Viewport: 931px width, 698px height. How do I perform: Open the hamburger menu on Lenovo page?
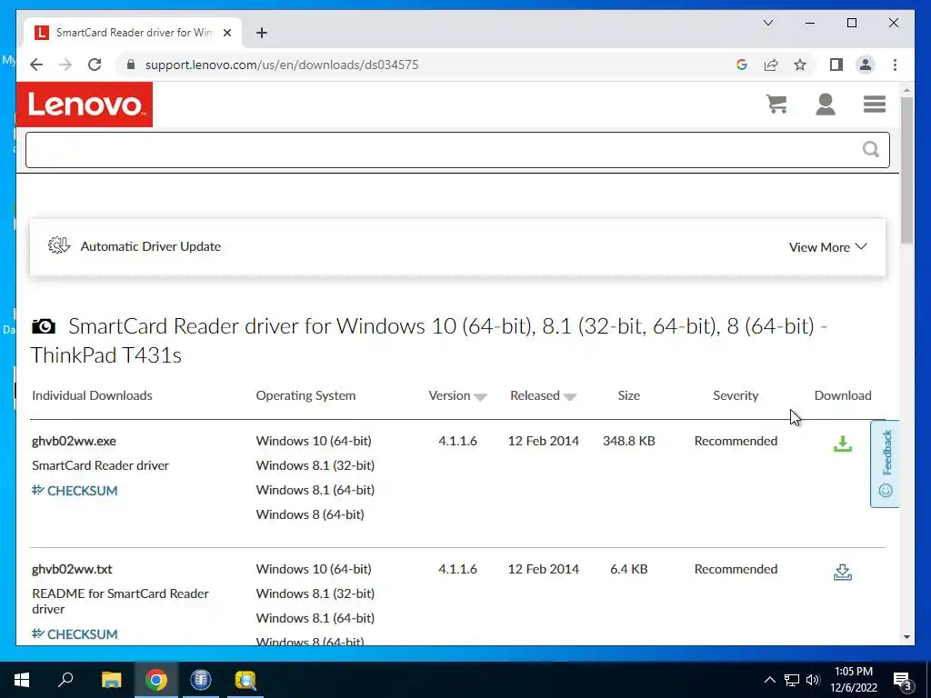coord(875,105)
